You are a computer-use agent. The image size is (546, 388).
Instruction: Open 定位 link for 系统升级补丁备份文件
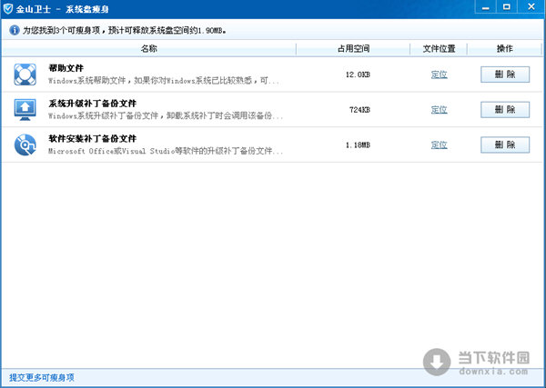(x=439, y=110)
